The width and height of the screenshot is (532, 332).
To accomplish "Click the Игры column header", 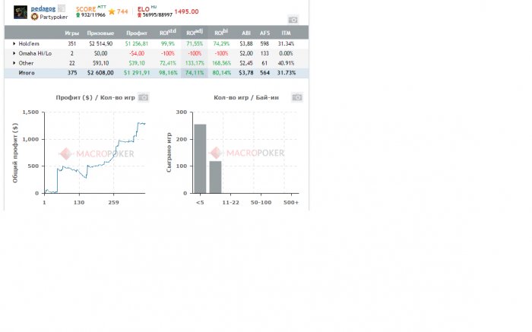I will (x=72, y=33).
